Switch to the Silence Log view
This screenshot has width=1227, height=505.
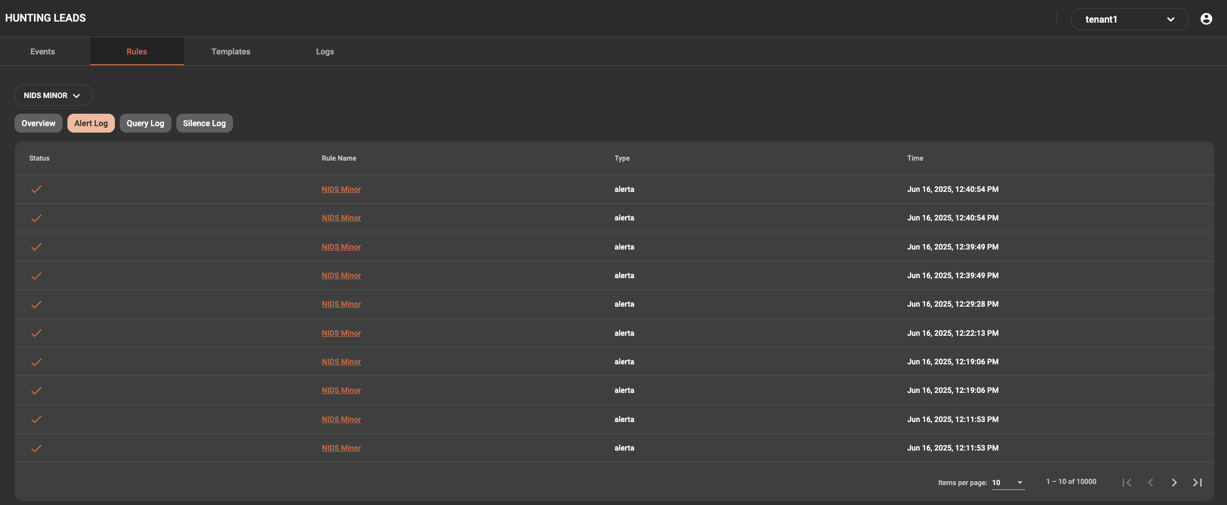point(204,123)
